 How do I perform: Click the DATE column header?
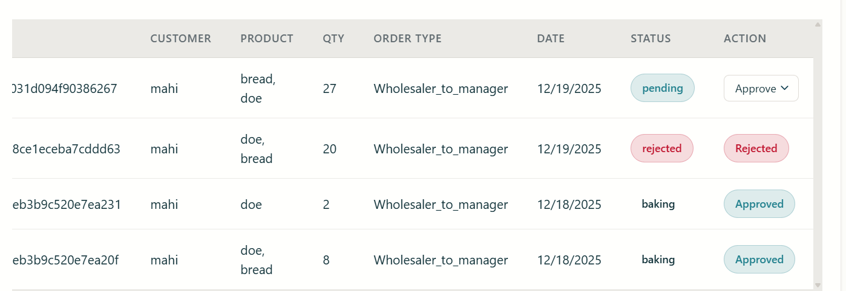(x=550, y=39)
